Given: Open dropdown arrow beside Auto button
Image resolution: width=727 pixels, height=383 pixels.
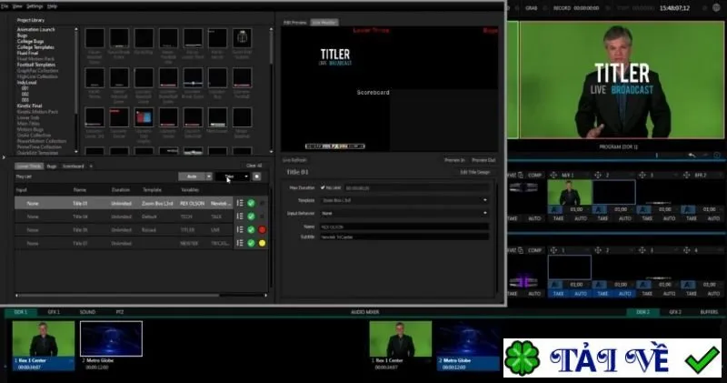Looking at the screenshot, I should coord(209,176).
